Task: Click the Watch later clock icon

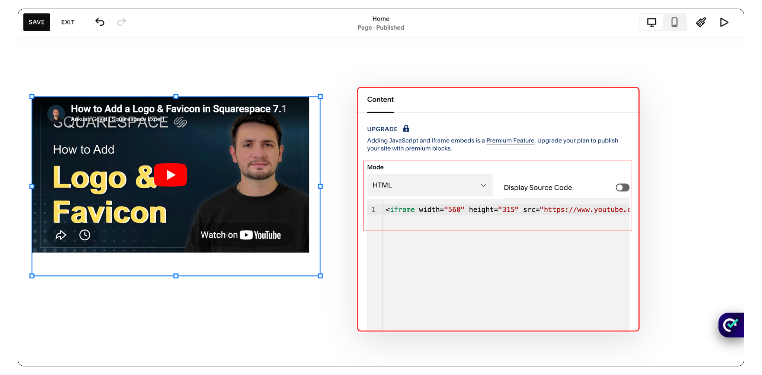Action: coord(85,235)
